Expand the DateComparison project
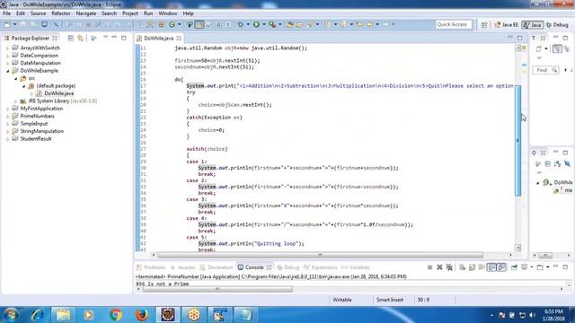575x323 pixels. [x=7, y=56]
